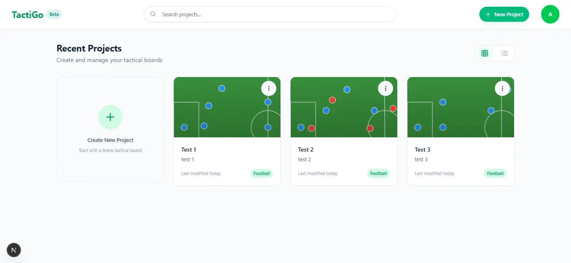Open Test 2 project thumbnail
571x263 pixels.
(x=344, y=107)
